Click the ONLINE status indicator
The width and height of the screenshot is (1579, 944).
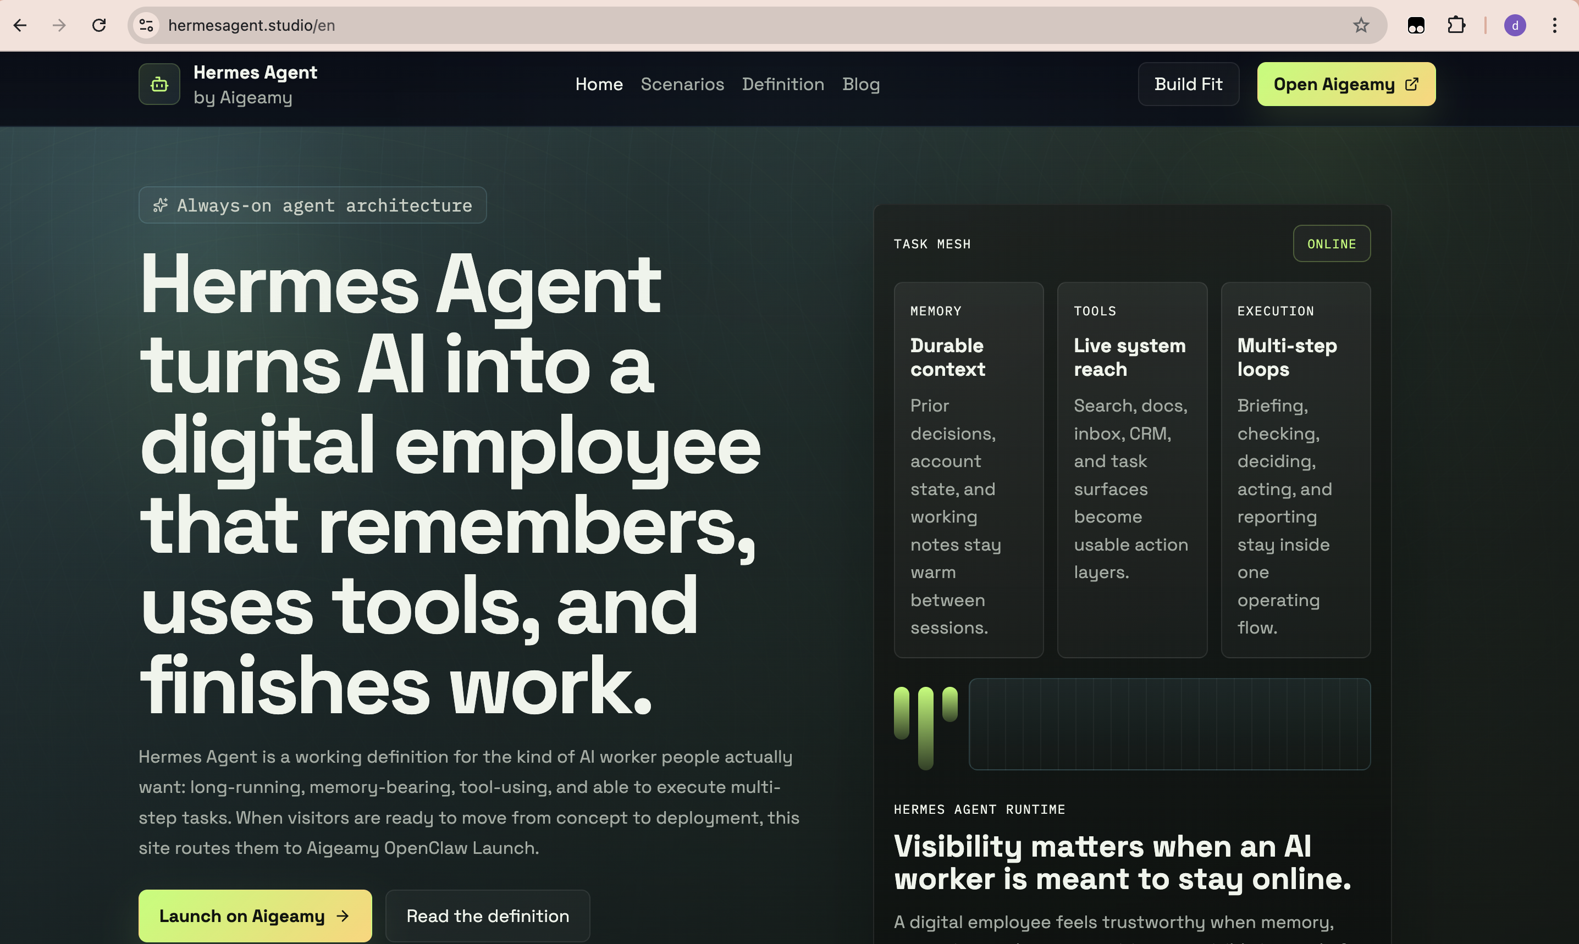coord(1332,243)
